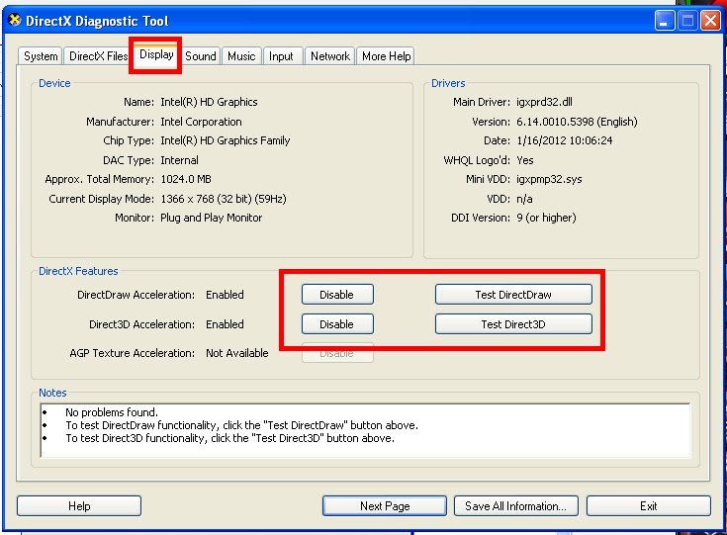The width and height of the screenshot is (727, 535).
Task: Open the Music tab
Action: [241, 56]
